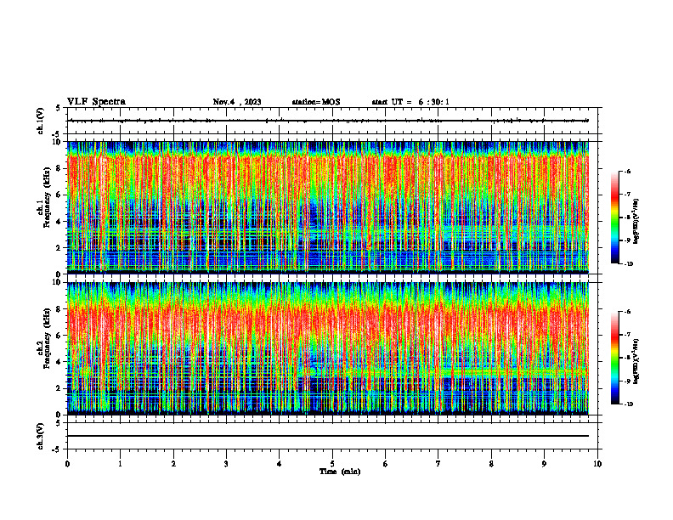The height and width of the screenshot is (520, 673).
Task: Click the "-10" label on ch.2 colorbar
Action: coord(629,404)
